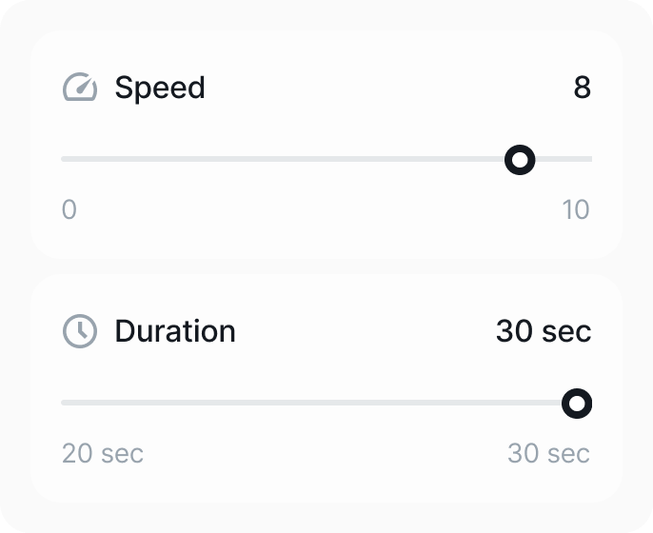Click the midpoint of the Speed slider track
The height and width of the screenshot is (533, 653).
(x=326, y=159)
